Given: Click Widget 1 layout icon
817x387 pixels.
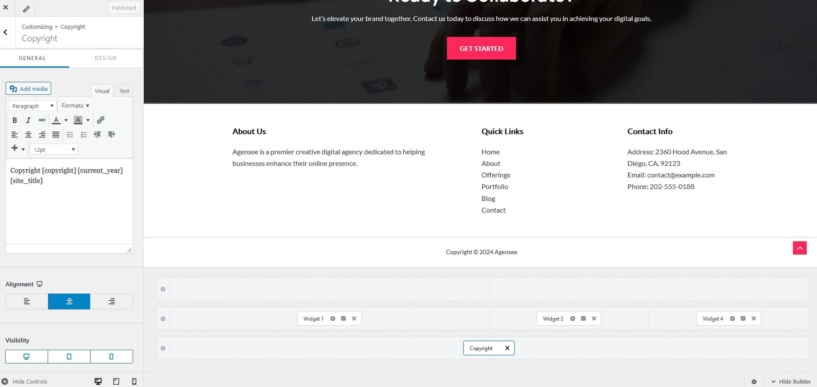Looking at the screenshot, I should [x=343, y=319].
